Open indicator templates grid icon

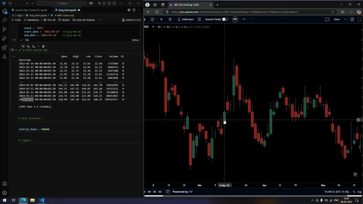coord(199,19)
